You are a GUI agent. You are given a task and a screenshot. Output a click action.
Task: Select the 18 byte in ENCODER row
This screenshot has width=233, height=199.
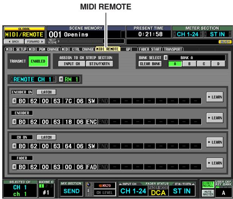tap(68, 122)
